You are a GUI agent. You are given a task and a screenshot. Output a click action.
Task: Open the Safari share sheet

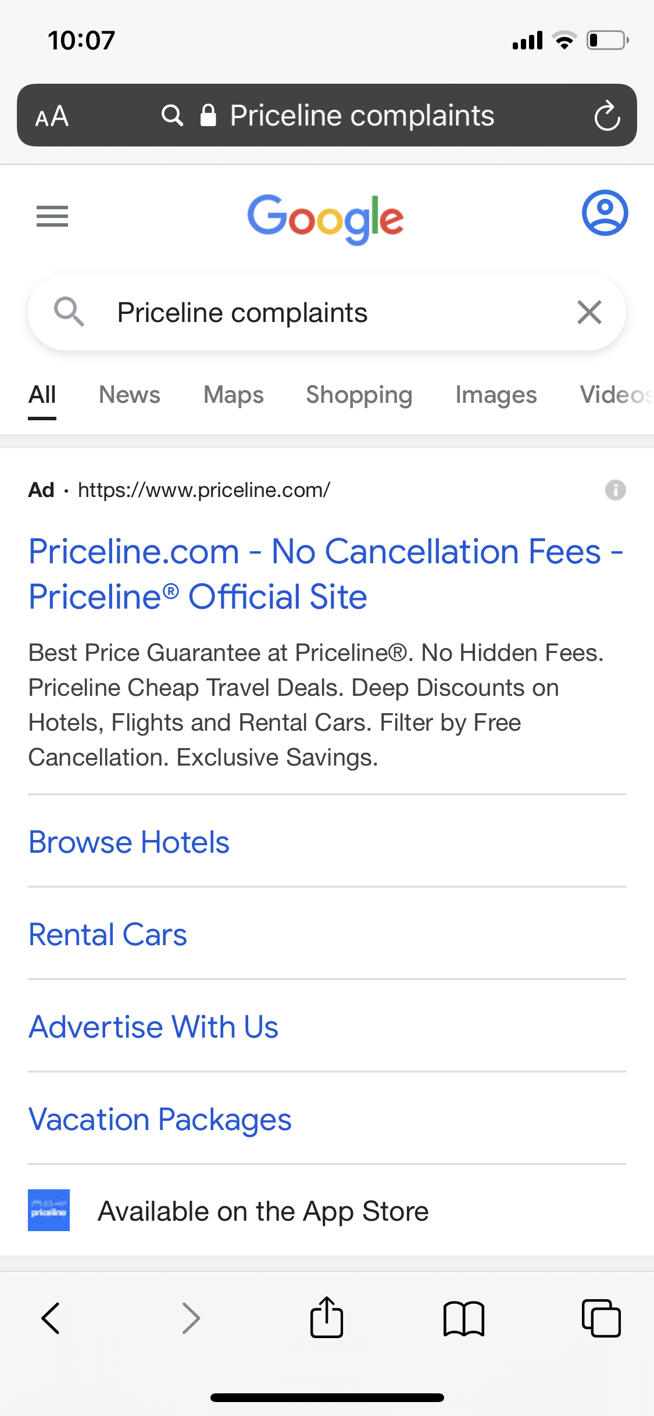point(327,1318)
